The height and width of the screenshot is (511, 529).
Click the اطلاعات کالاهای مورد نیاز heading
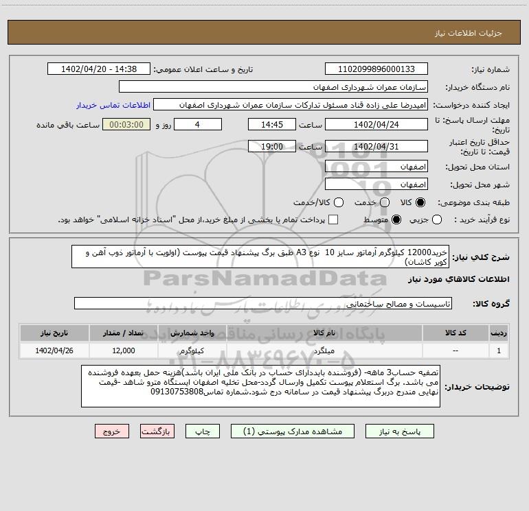(458, 279)
